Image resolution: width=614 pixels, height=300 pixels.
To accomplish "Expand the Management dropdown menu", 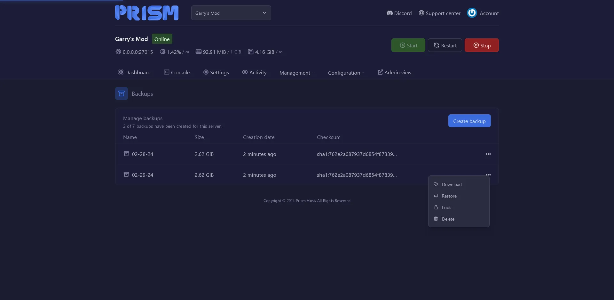I will tap(297, 73).
